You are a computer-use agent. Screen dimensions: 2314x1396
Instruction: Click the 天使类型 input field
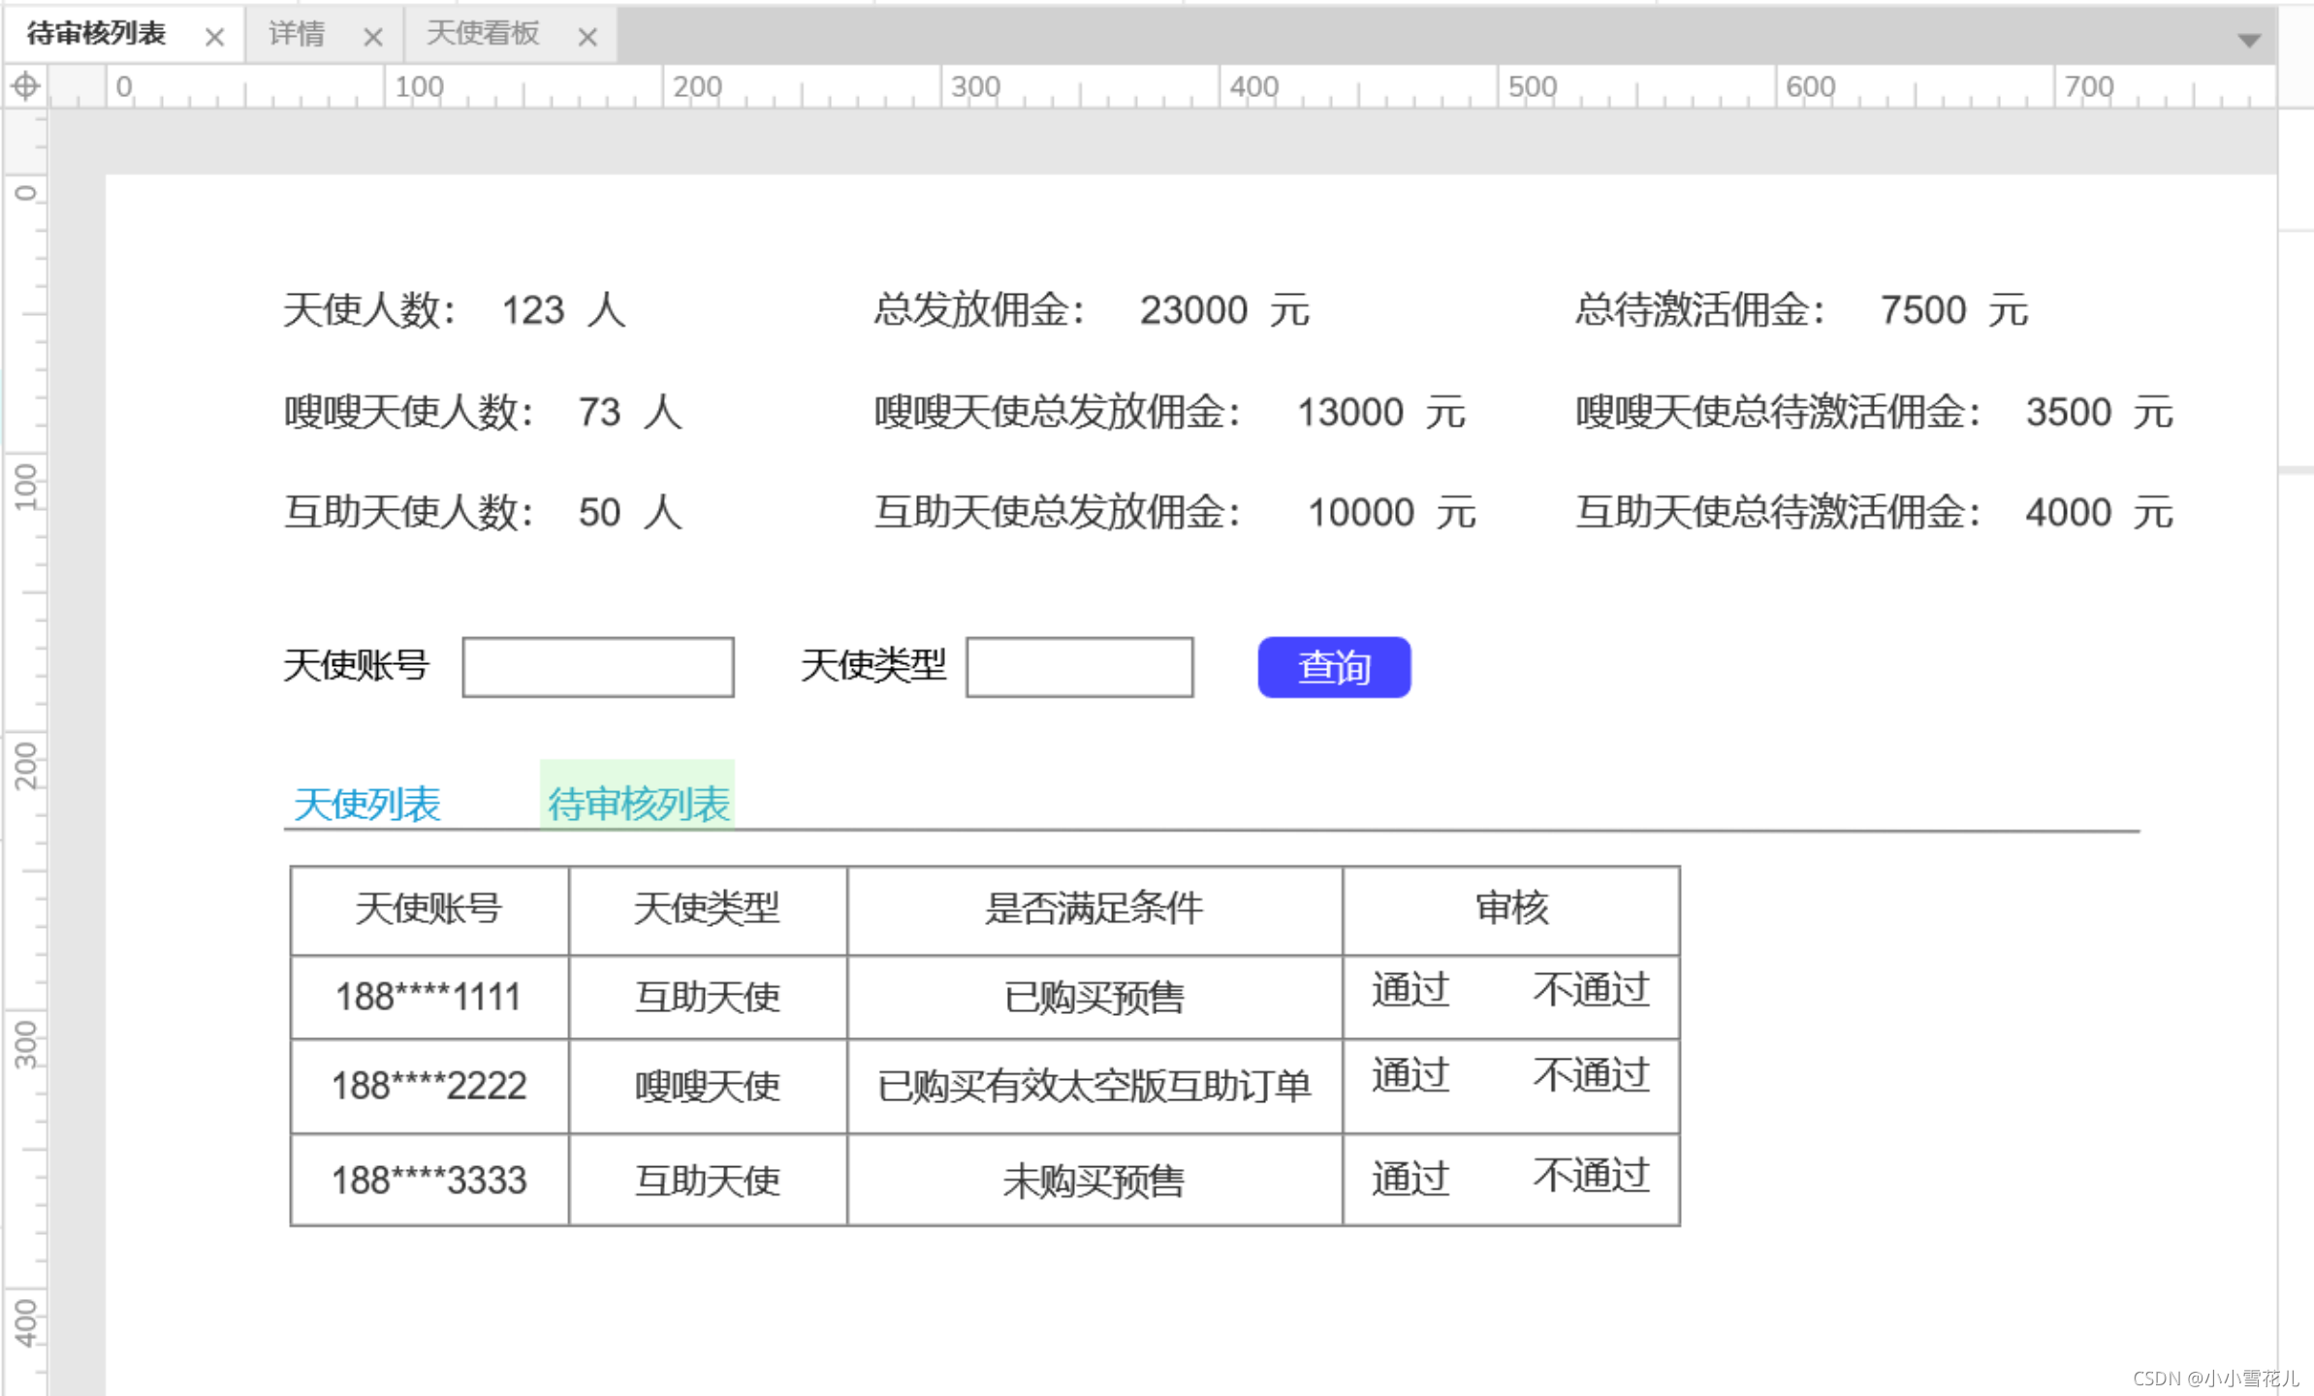tap(1079, 667)
